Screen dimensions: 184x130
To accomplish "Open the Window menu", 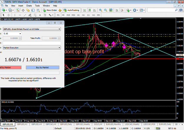I will 46,6.
